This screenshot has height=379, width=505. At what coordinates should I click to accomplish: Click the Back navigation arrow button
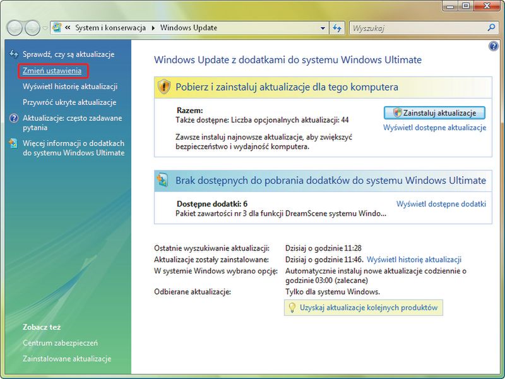coord(14,28)
